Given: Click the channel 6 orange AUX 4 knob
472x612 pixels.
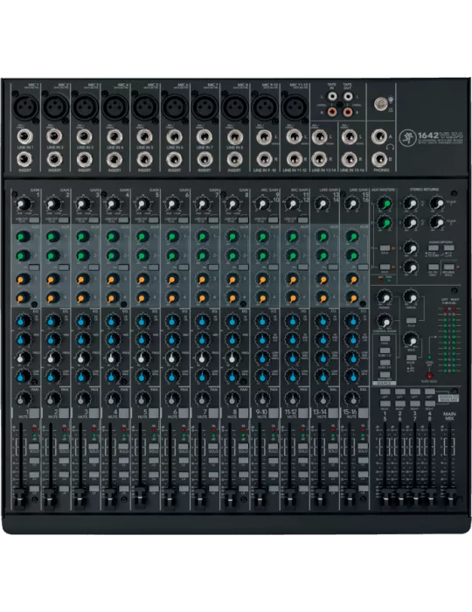Looking at the screenshot, I should tap(172, 298).
